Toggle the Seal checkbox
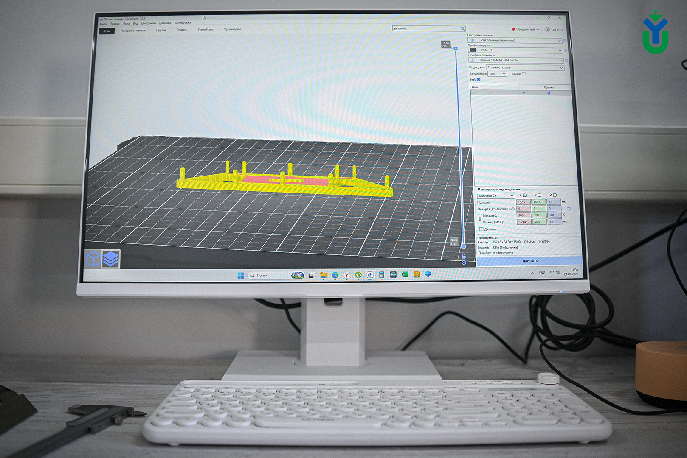The height and width of the screenshot is (458, 687). [x=479, y=79]
